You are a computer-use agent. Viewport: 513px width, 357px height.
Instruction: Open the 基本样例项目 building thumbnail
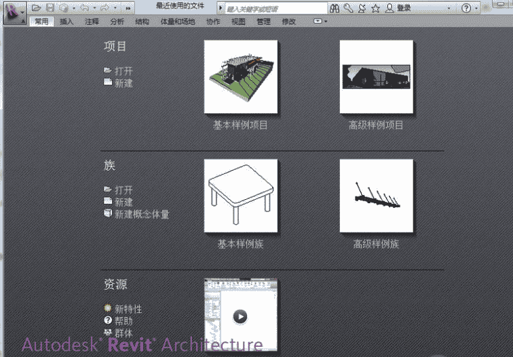click(x=240, y=77)
